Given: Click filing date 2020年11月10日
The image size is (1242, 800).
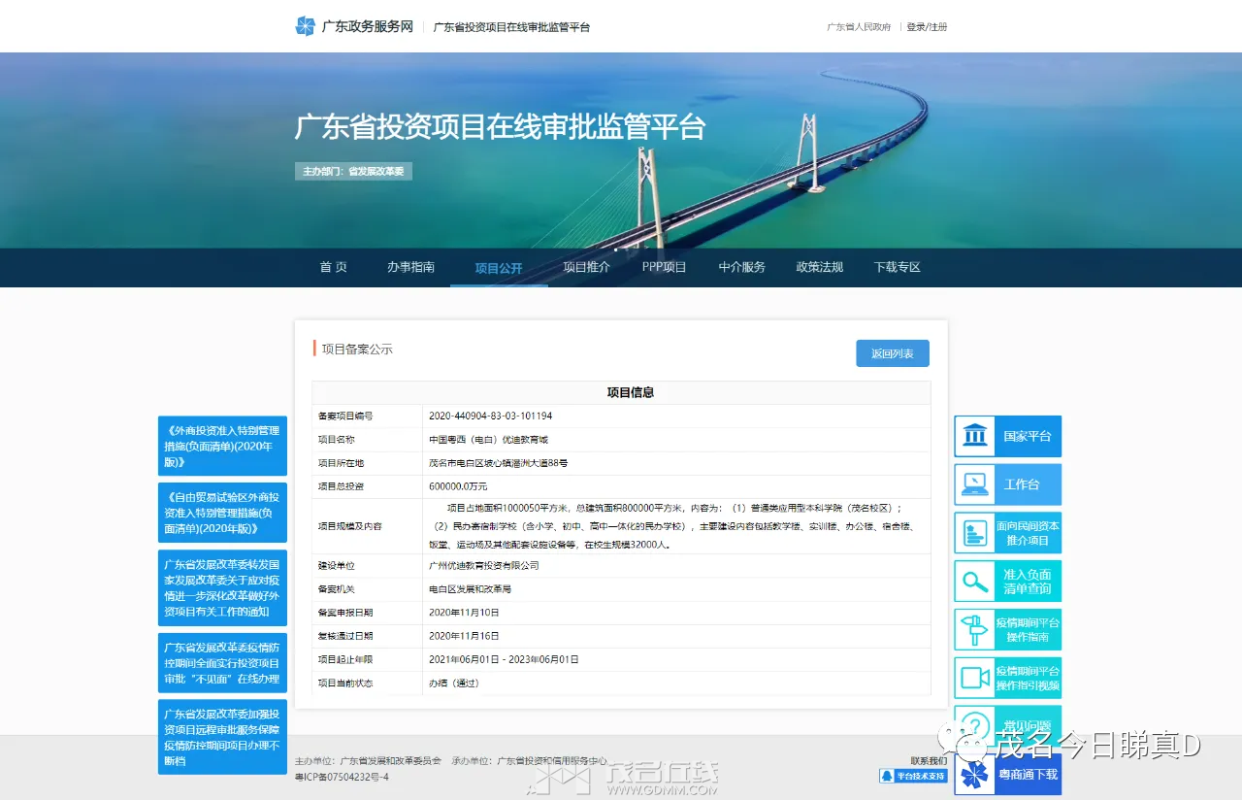Looking at the screenshot, I should click(x=464, y=613).
